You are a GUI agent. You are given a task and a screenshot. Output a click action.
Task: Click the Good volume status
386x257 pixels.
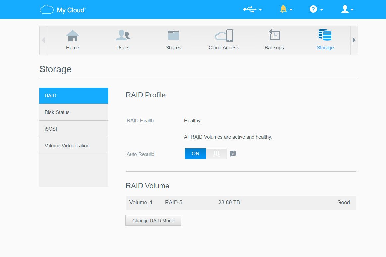click(343, 203)
